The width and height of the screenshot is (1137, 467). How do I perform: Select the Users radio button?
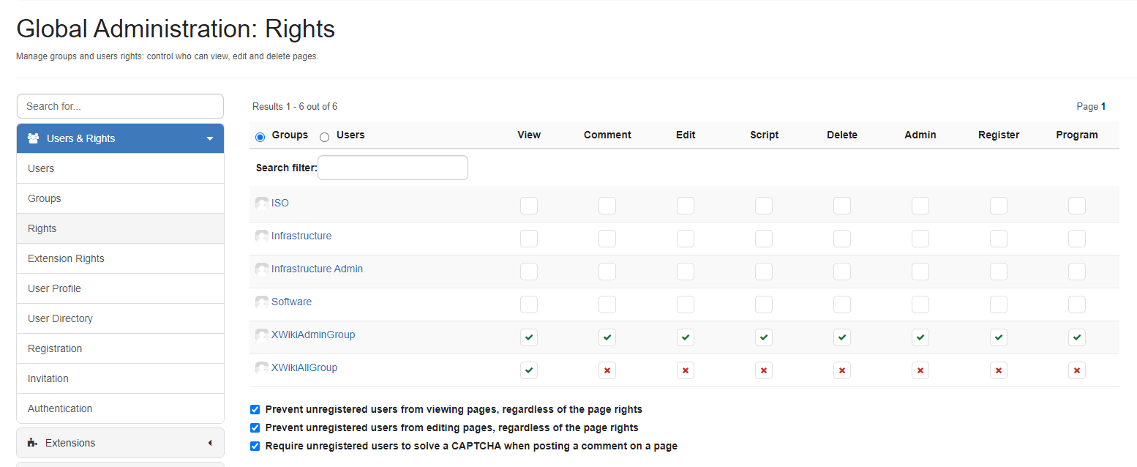tap(325, 137)
